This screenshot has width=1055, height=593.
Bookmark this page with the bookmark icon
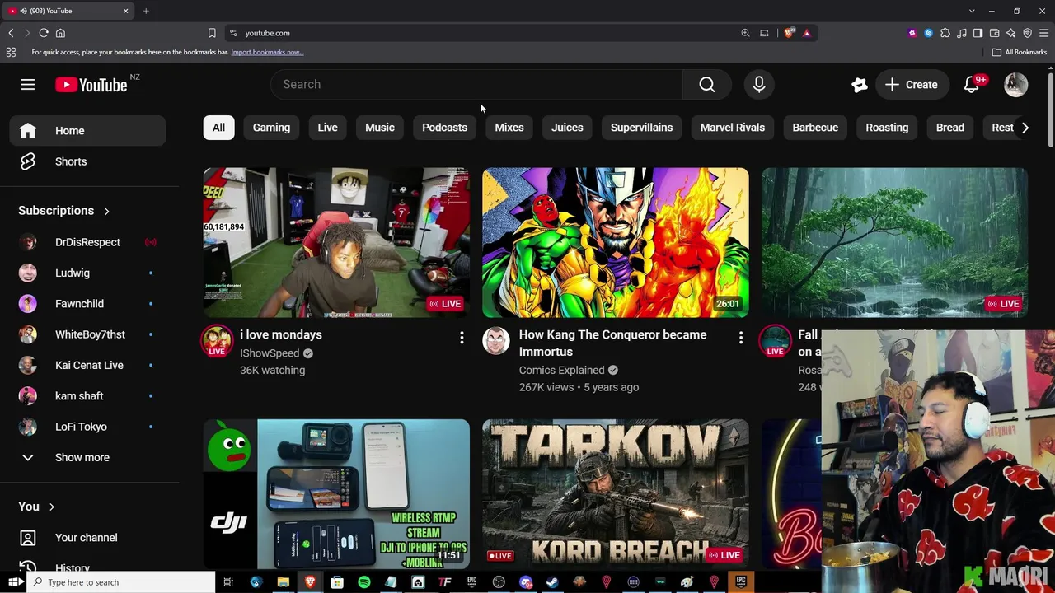coord(212,33)
